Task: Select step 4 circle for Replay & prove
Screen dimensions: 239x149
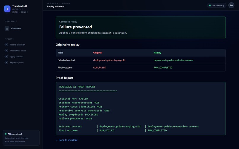Action: point(6,62)
